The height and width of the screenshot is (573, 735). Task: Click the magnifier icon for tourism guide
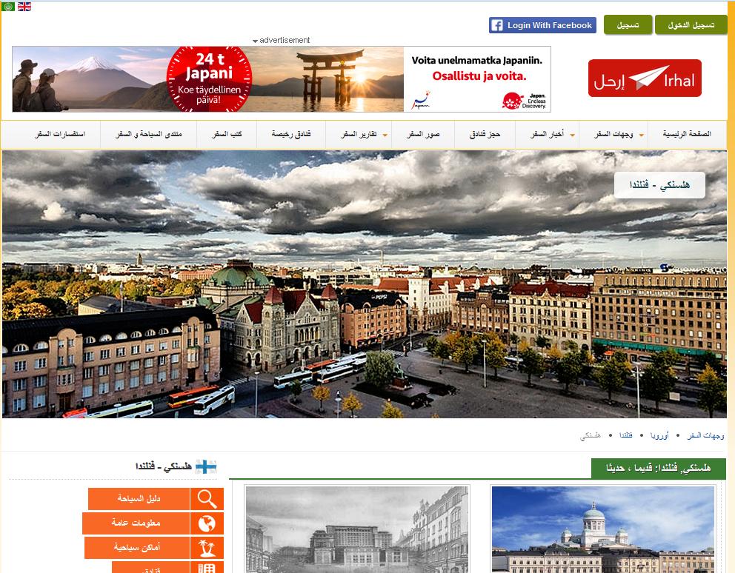coord(207,499)
